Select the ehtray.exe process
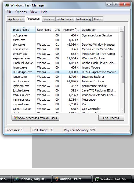 point(65,54)
